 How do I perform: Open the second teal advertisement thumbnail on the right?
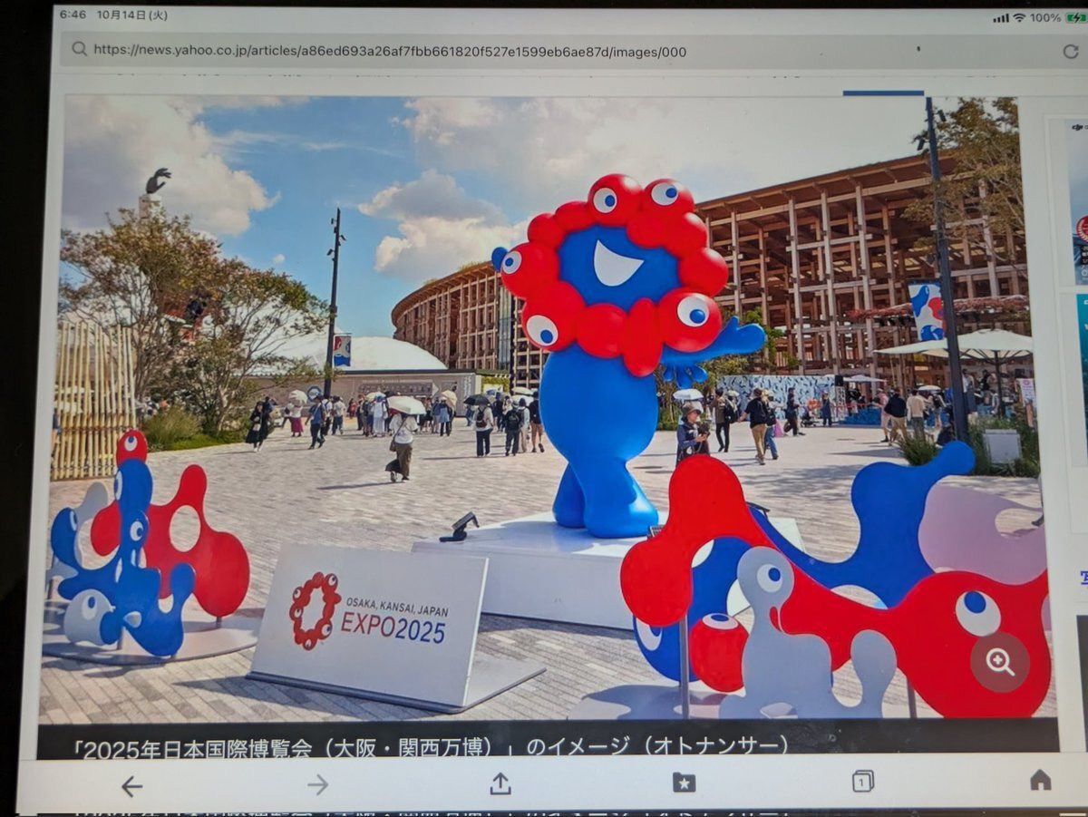[1079, 372]
